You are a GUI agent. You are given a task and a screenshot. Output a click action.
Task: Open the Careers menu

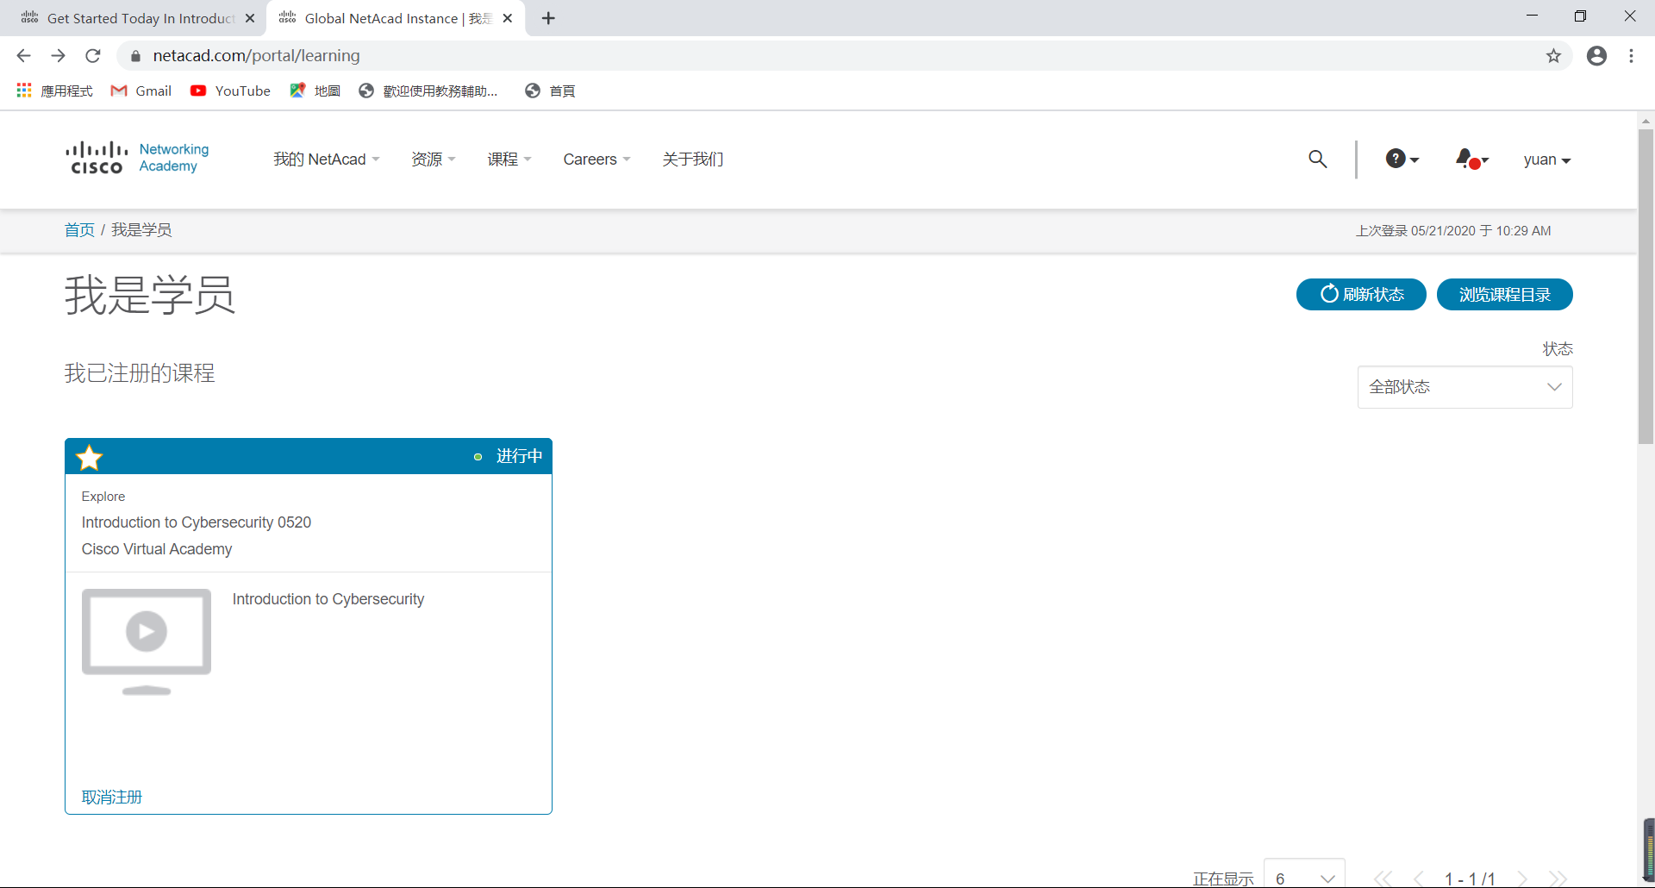(x=596, y=159)
